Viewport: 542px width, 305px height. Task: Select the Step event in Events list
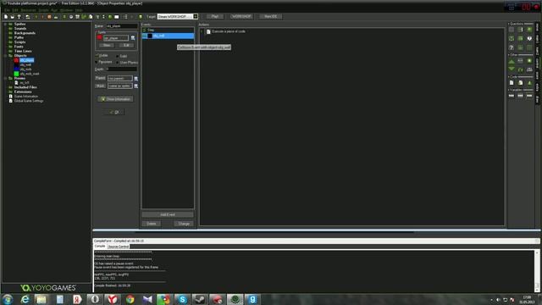[x=168, y=30]
